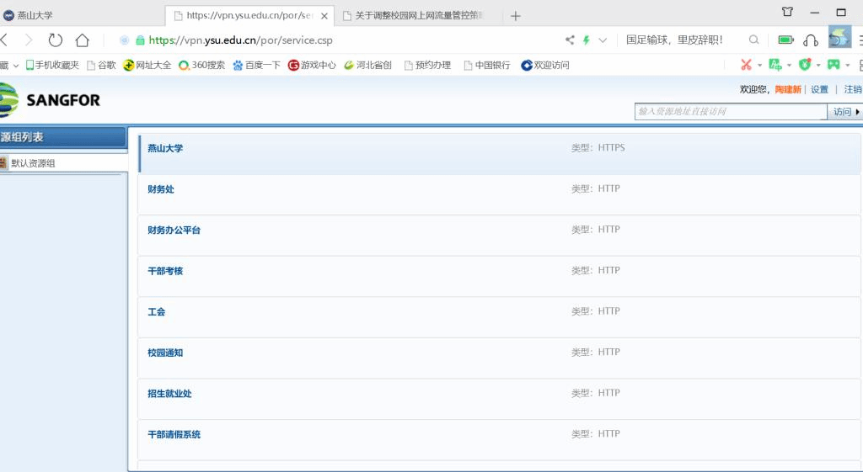Go to the browser home page icon
The image size is (863, 472).
coord(82,40)
